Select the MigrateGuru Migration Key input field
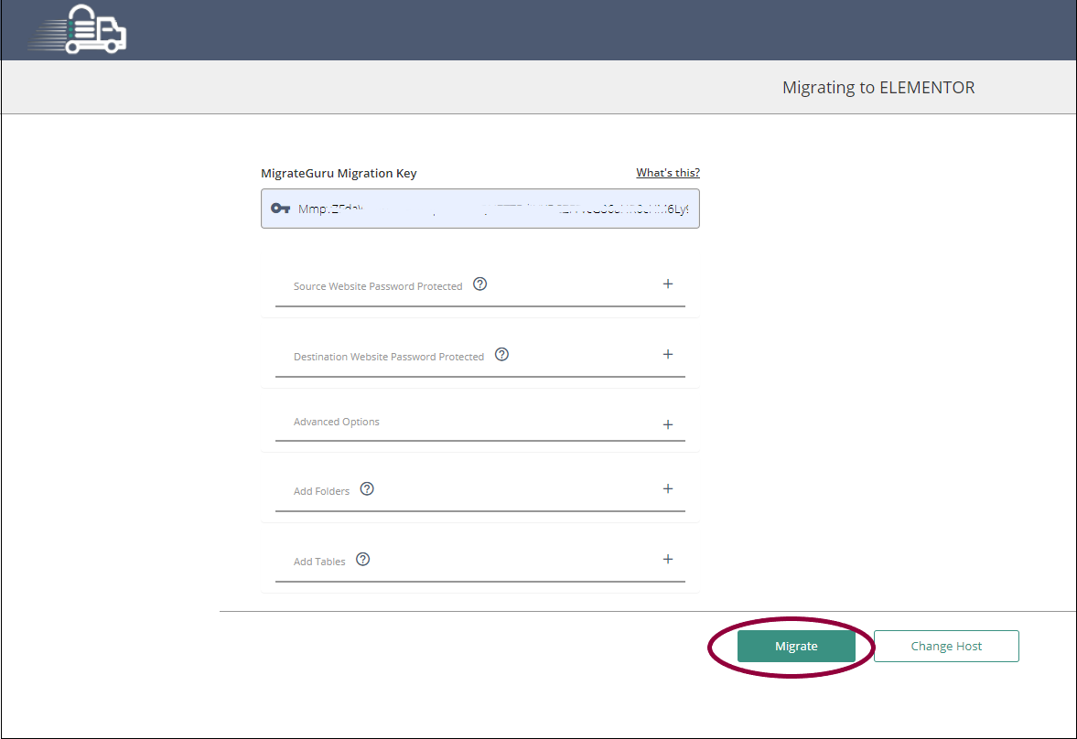 coord(480,208)
